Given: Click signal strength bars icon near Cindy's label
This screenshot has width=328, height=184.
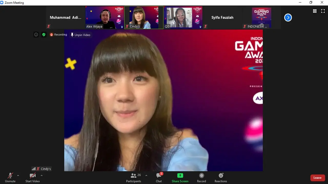Looking at the screenshot, I should pyautogui.click(x=34, y=169).
